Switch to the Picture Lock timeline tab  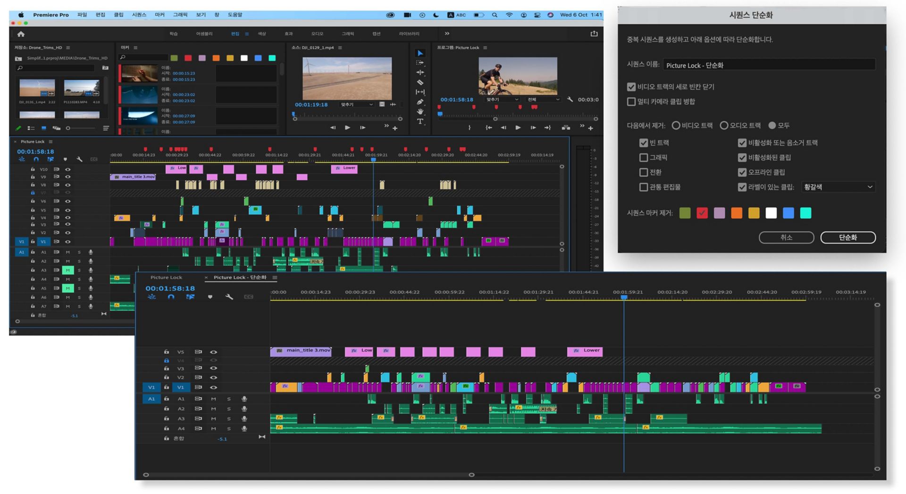point(166,277)
